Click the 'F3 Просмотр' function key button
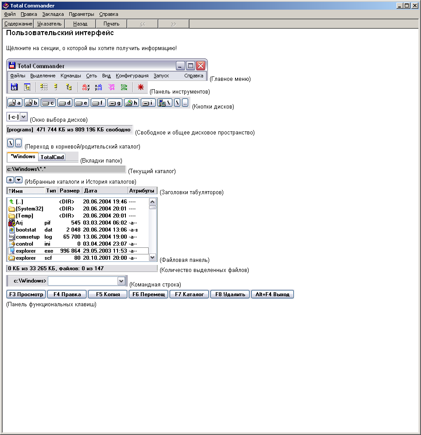The image size is (421, 435). point(26,294)
